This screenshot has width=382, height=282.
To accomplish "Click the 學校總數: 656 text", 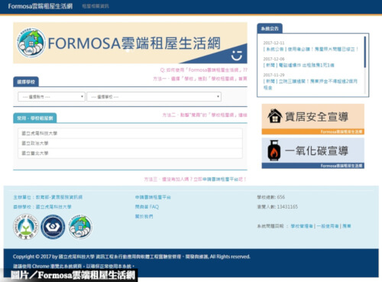I will (271, 197).
